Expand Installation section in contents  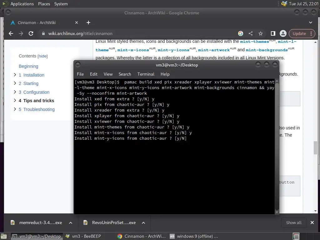pyautogui.click(x=15, y=75)
